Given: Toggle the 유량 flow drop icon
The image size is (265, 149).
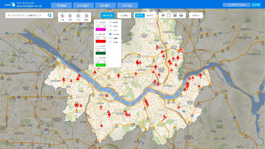Looking at the screenshot, I should [x=70, y=16].
